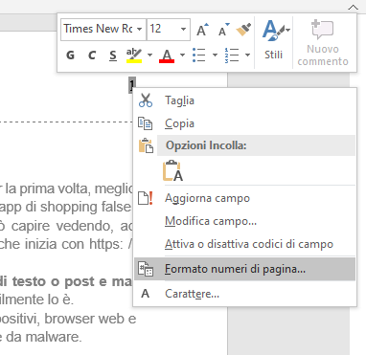The image size is (366, 355).
Task: Increase font size with the grow font icon
Action: (x=203, y=30)
